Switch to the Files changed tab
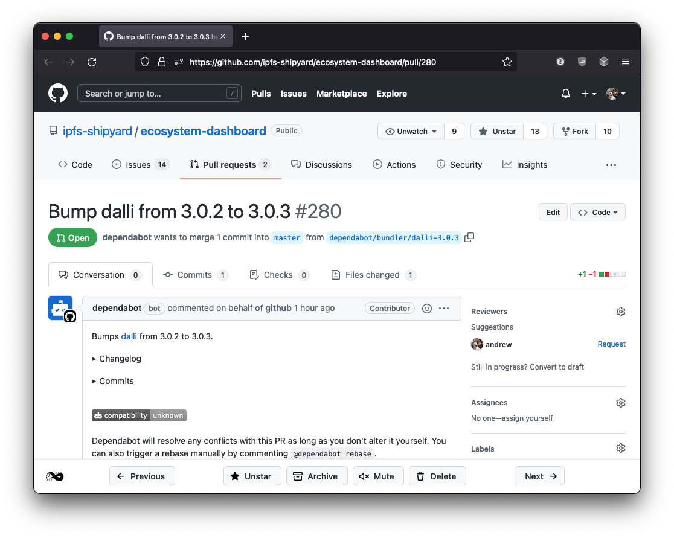Image resolution: width=674 pixels, height=538 pixels. (373, 275)
